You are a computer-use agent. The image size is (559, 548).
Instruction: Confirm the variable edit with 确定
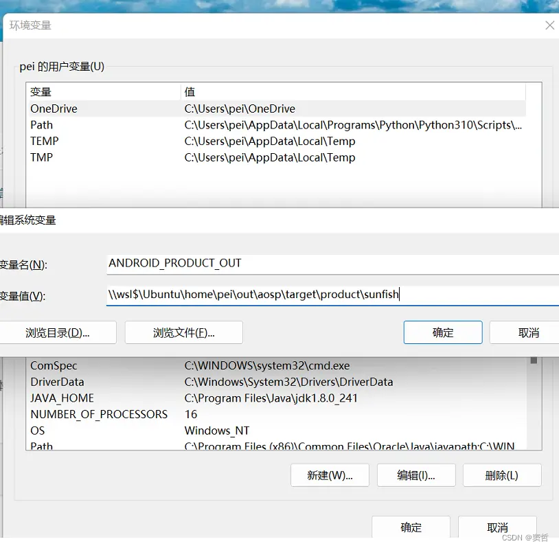point(442,332)
